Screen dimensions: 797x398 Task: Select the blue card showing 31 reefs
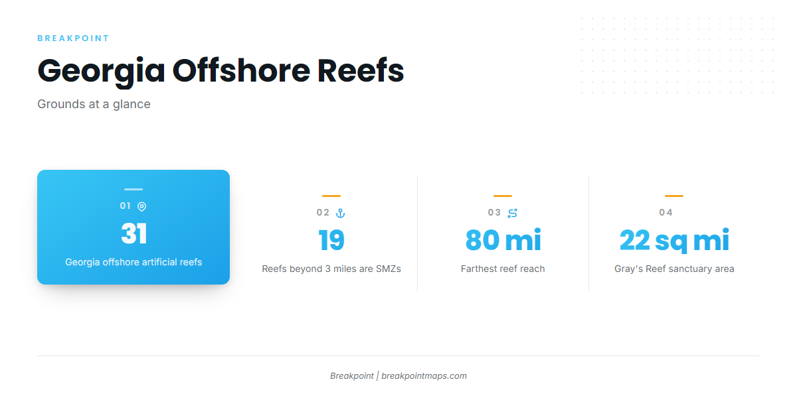coord(133,227)
